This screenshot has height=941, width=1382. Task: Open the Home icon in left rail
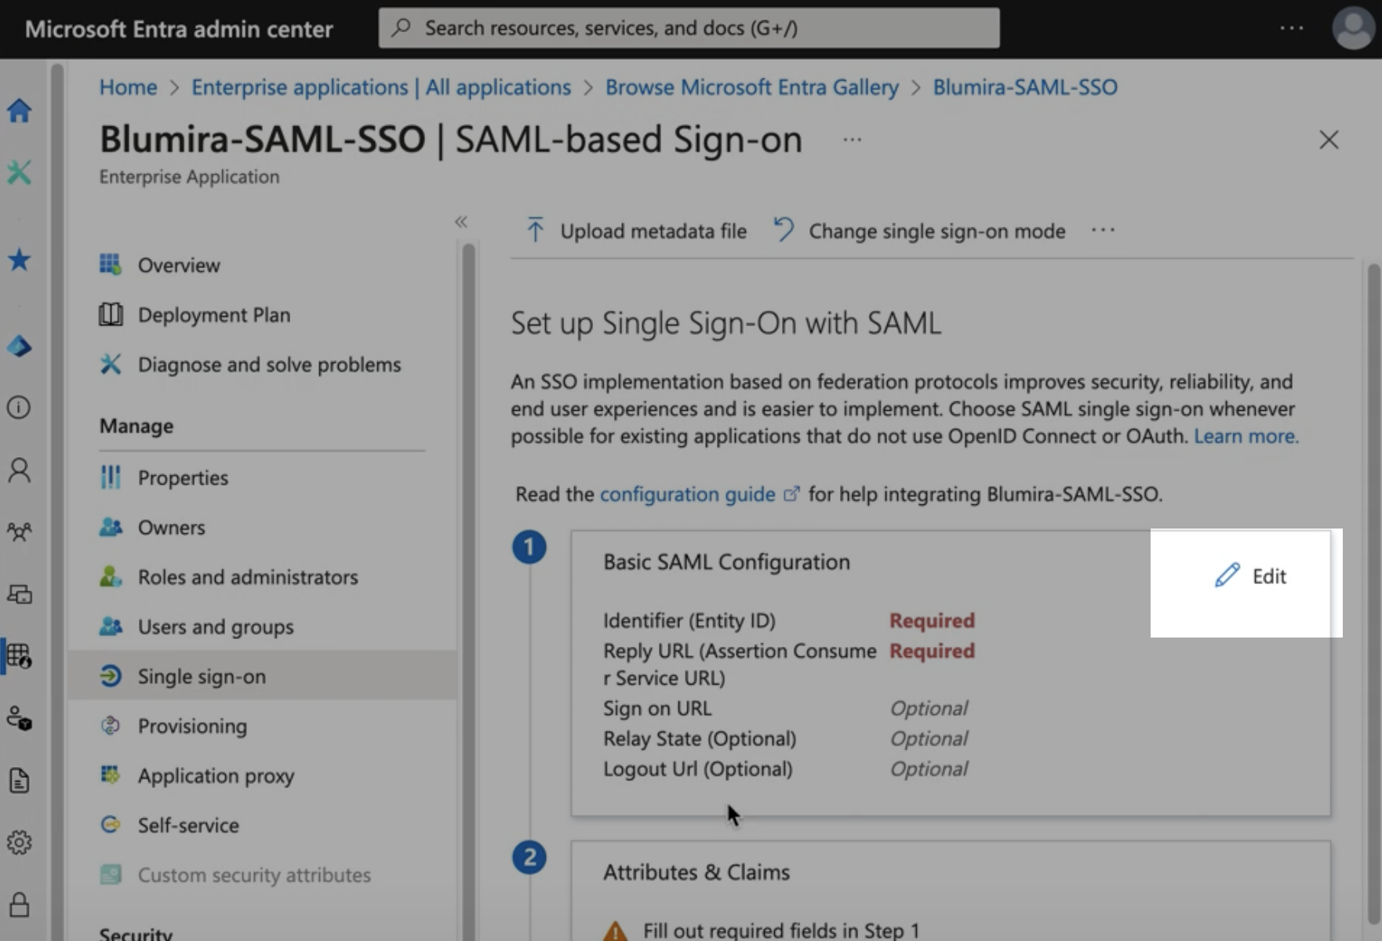pos(19,110)
